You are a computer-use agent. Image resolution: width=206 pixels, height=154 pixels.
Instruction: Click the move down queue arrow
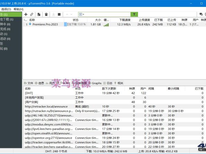tap(71, 15)
